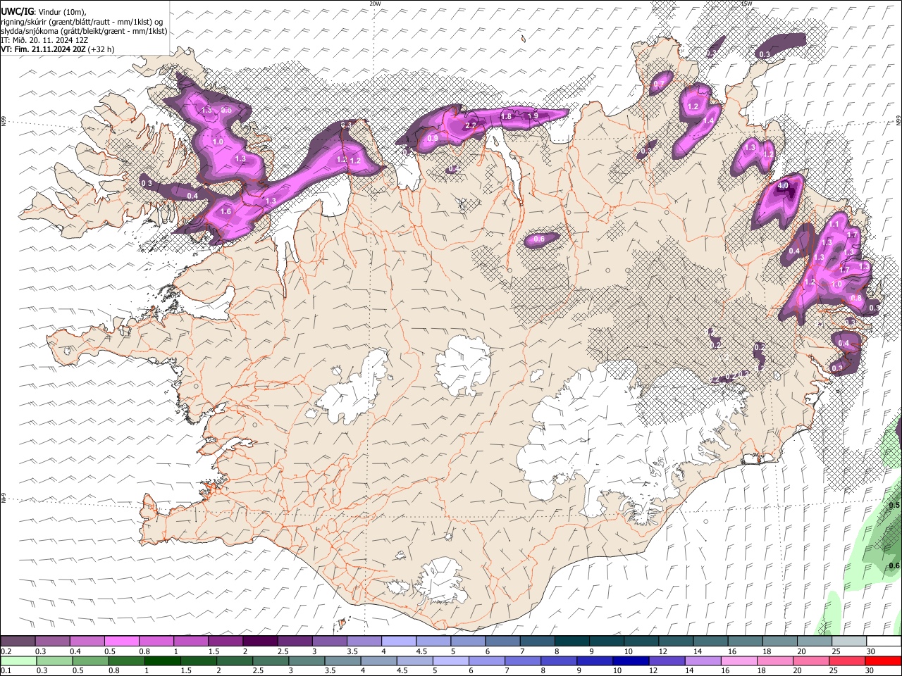Viewport: 902px width, 676px height.
Task: Click the 1.9 precipitation value on the map
Action: coord(533,115)
